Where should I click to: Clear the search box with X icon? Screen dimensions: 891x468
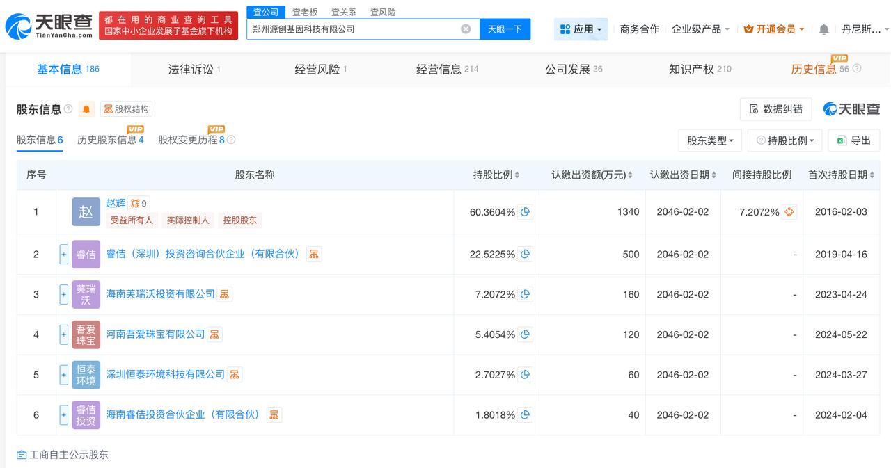466,29
